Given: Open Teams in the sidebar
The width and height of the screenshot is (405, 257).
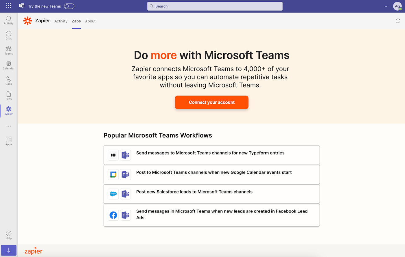Looking at the screenshot, I should [9, 51].
